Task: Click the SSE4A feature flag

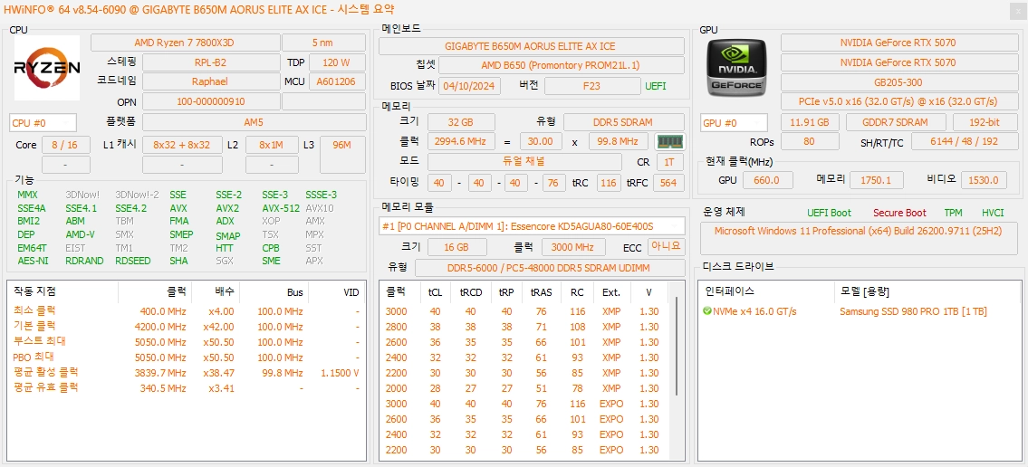Action: pyautogui.click(x=32, y=208)
